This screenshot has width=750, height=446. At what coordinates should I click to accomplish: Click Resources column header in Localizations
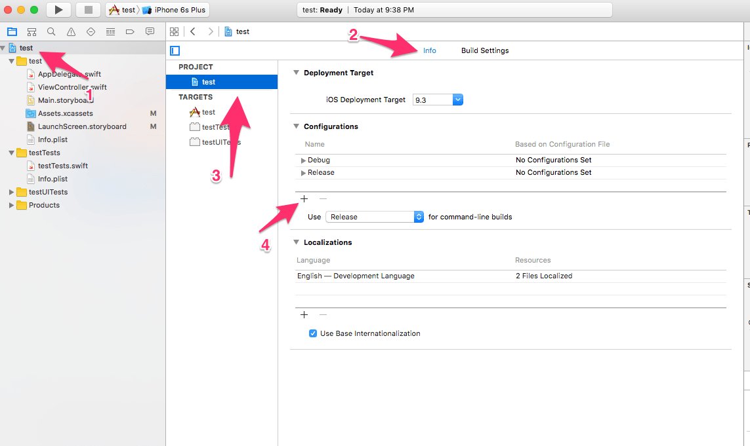533,260
